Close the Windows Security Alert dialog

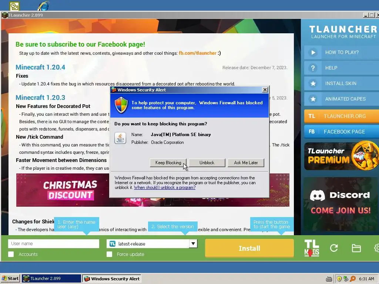(x=265, y=90)
